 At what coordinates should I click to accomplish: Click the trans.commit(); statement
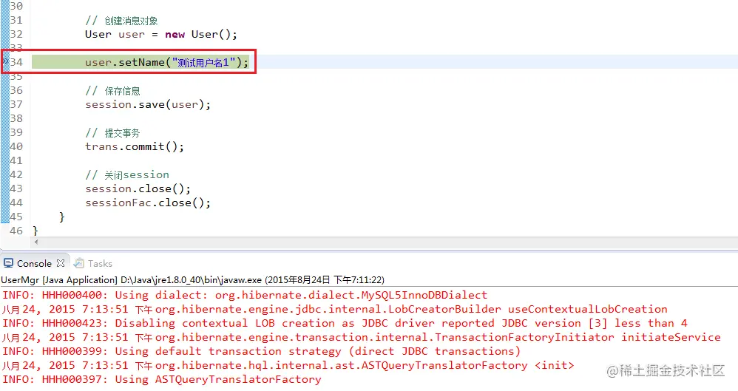point(135,147)
